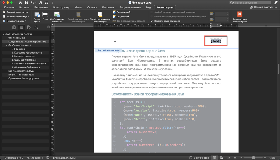Click the Поиск в документе search field
The height and width of the screenshot is (160, 280).
pyautogui.click(x=250, y=2)
